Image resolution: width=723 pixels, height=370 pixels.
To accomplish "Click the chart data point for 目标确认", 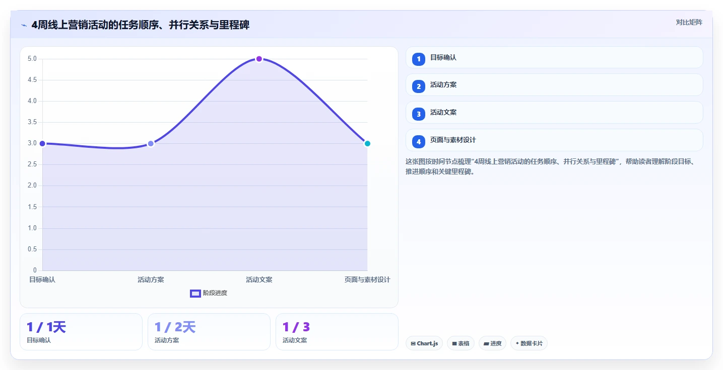I will pyautogui.click(x=42, y=144).
